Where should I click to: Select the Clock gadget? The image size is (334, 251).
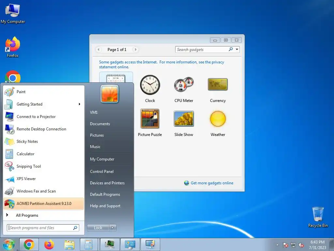point(150,89)
